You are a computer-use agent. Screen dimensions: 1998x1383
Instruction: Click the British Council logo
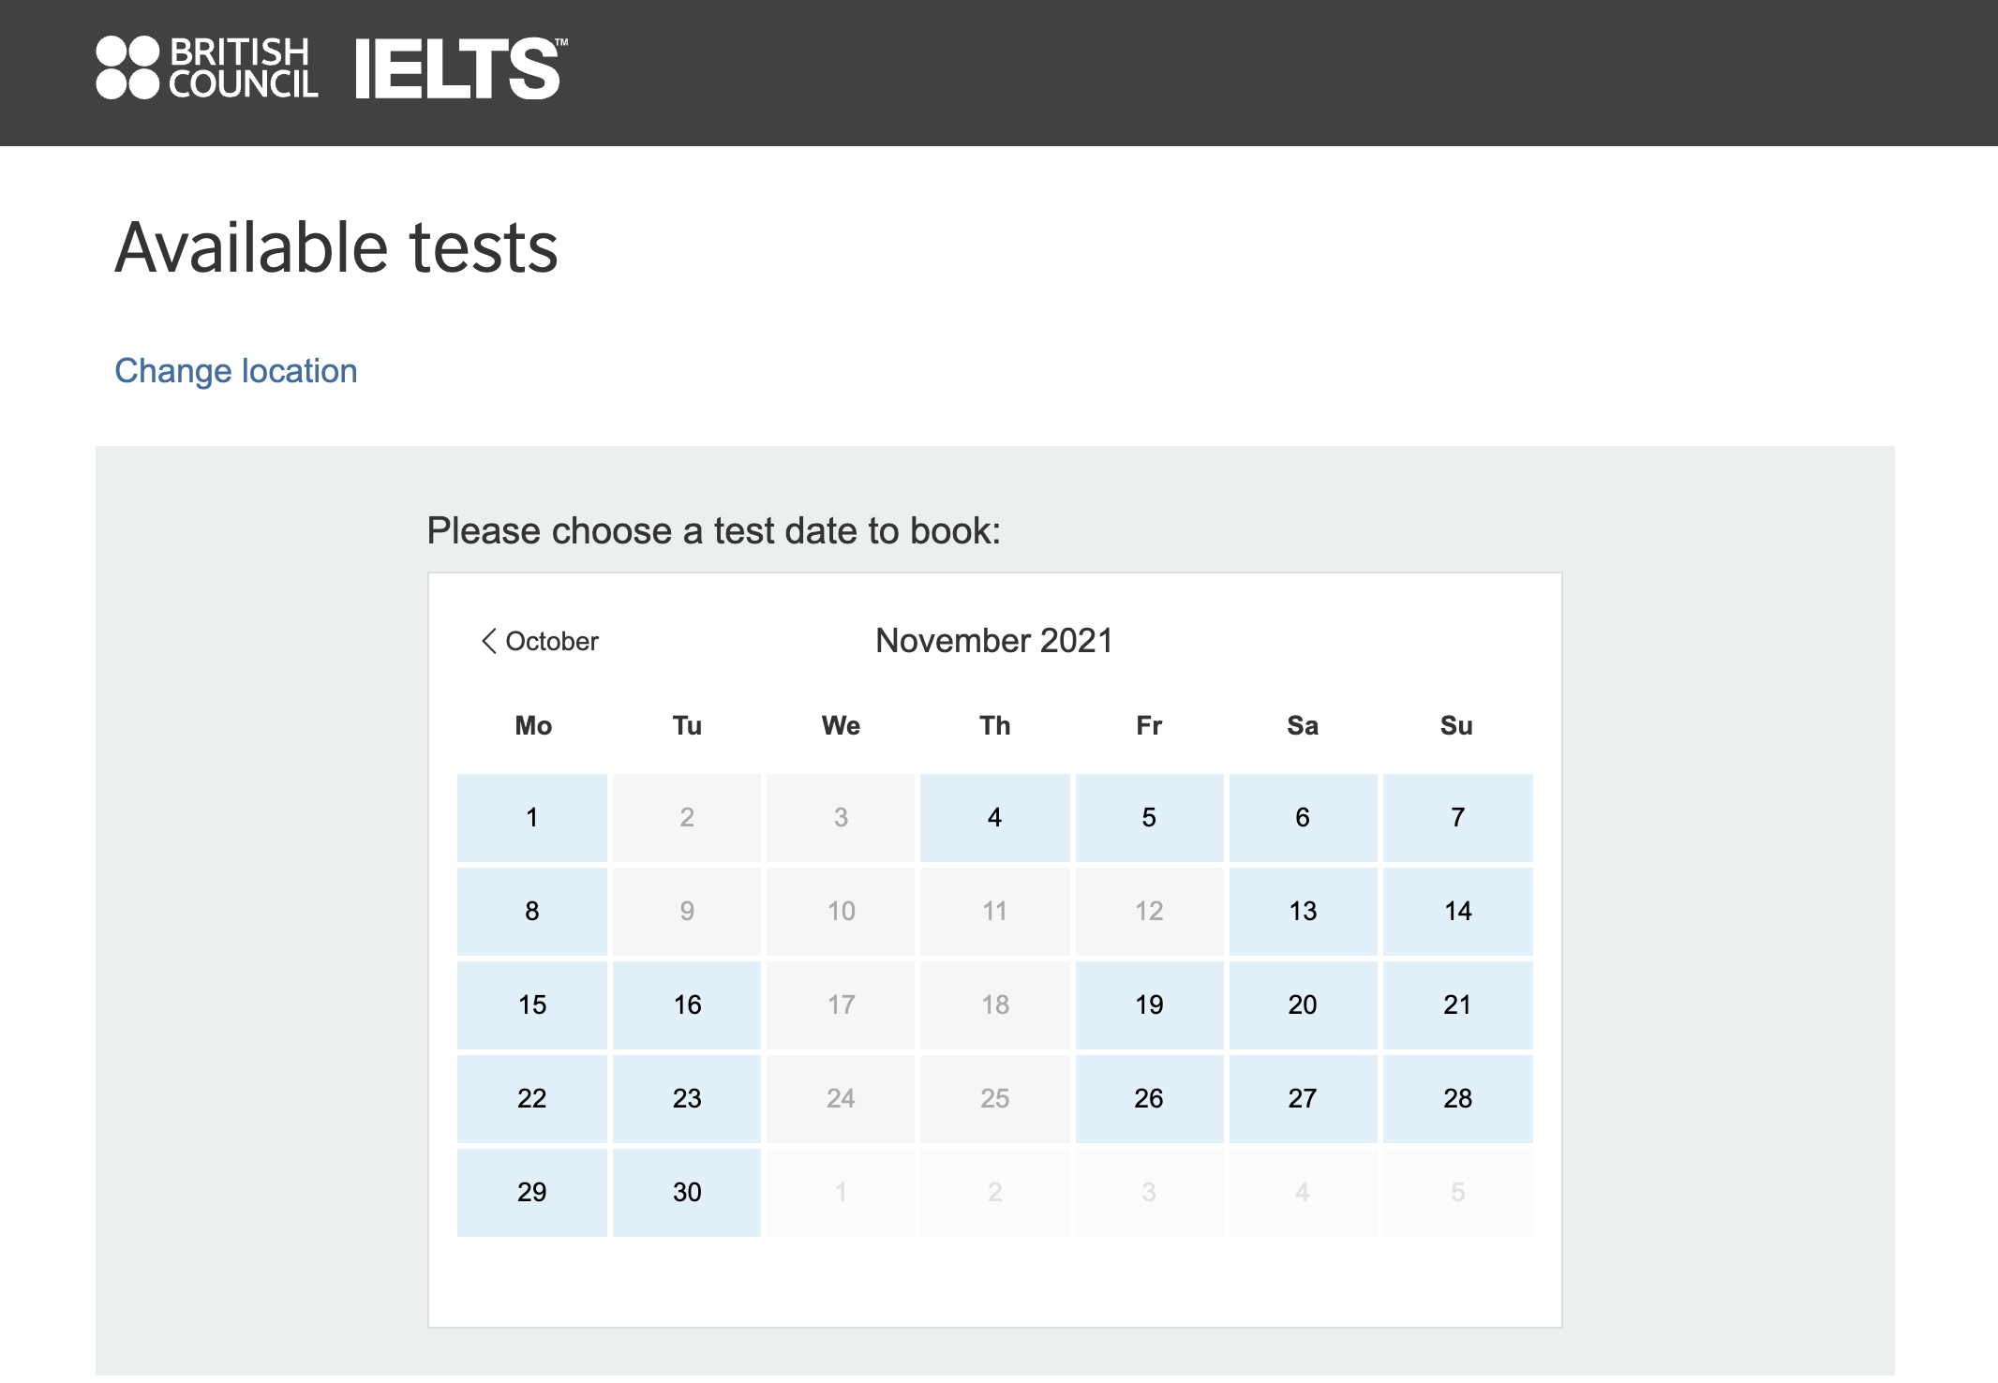pos(207,67)
